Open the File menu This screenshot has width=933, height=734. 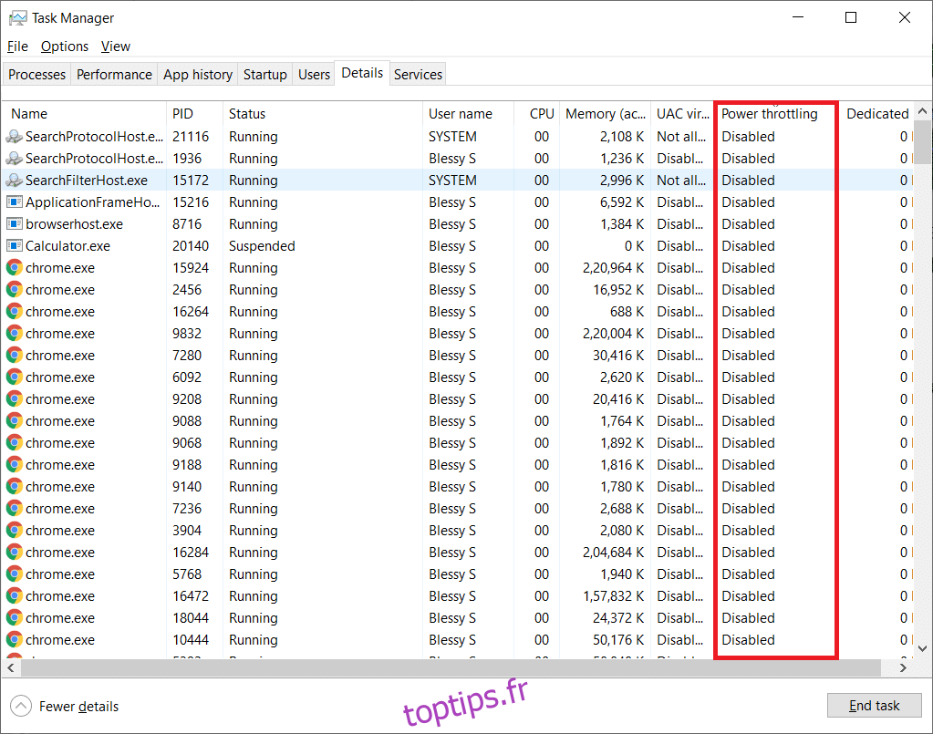coord(17,47)
